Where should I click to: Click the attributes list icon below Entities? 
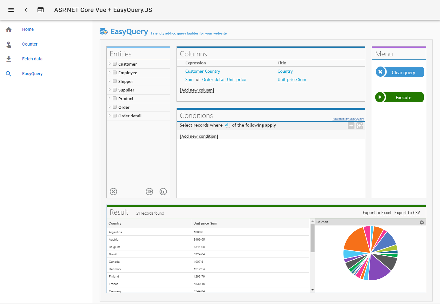click(149, 191)
